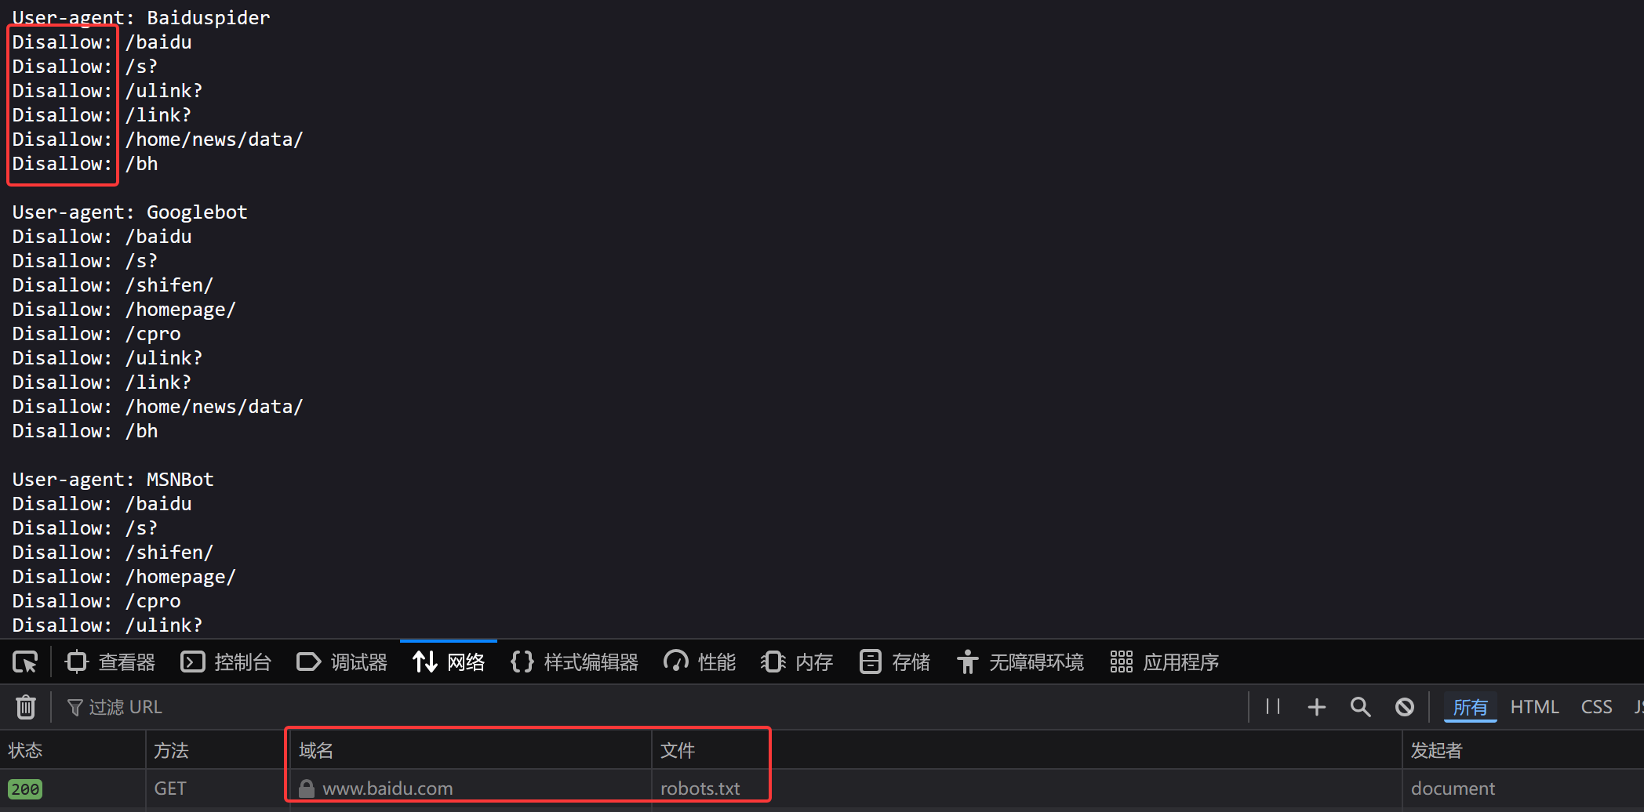Clear network requests with trash icon
This screenshot has width=1644, height=812.
tap(26, 707)
